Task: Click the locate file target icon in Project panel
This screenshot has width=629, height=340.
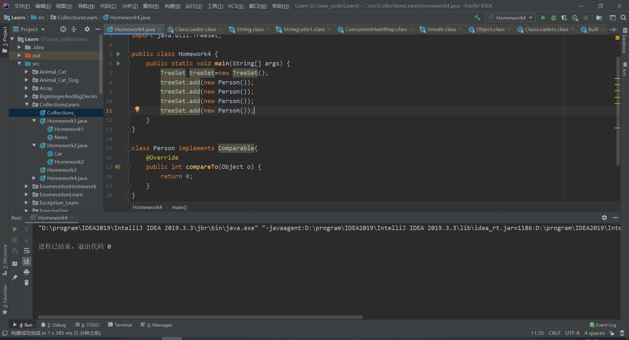Action: tap(63, 29)
